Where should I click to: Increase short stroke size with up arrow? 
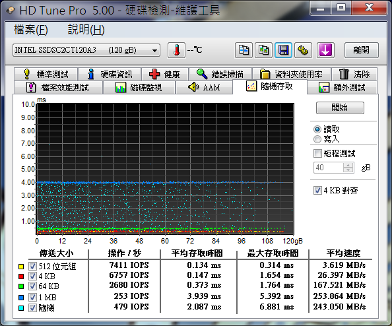pyautogui.click(x=348, y=165)
